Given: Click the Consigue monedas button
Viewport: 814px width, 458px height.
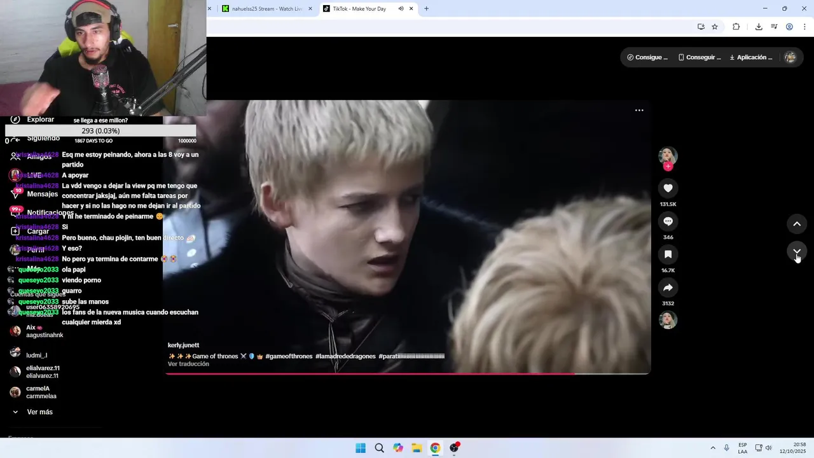Looking at the screenshot, I should point(647,57).
